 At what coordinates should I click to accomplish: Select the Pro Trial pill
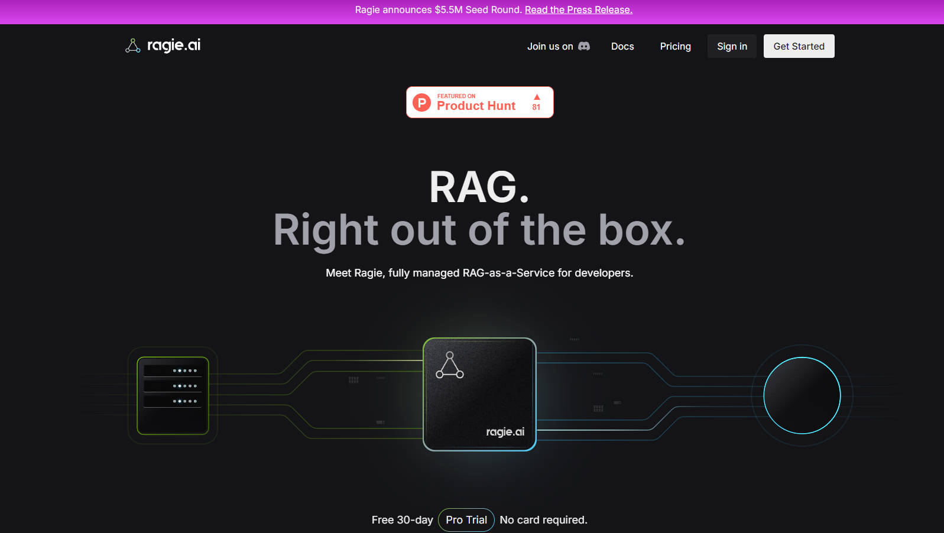[466, 520]
